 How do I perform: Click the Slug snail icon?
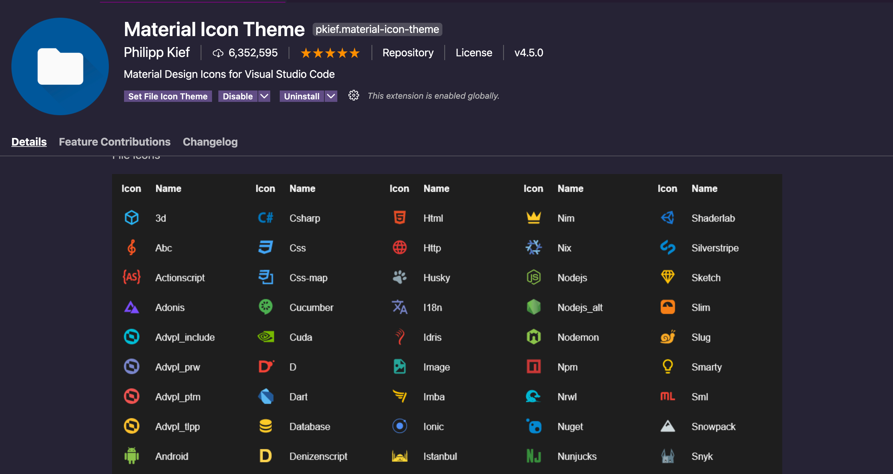click(668, 337)
